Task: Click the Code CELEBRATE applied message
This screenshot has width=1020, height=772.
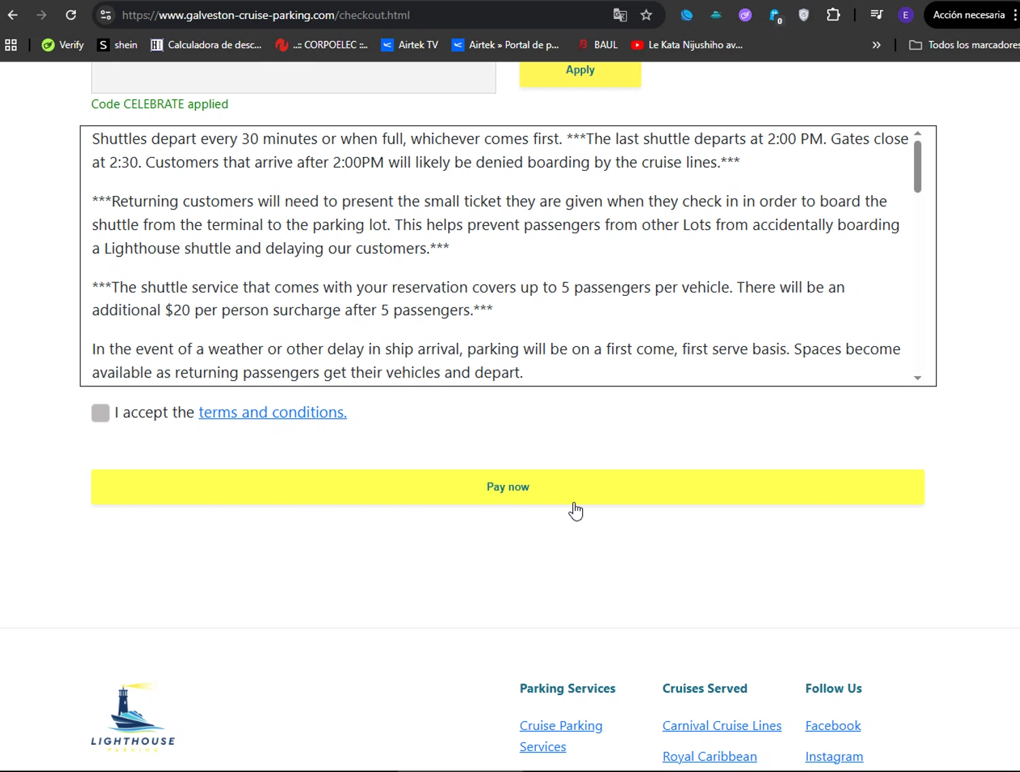Action: pyautogui.click(x=160, y=104)
